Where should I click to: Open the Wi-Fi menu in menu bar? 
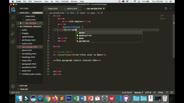[135, 1]
